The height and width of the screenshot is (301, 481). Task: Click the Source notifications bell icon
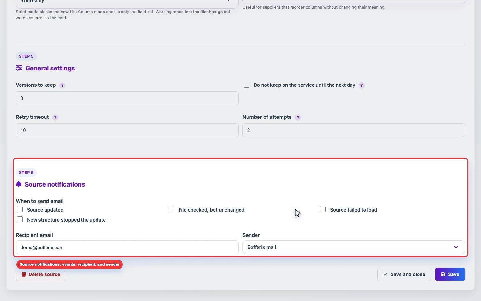click(x=19, y=184)
